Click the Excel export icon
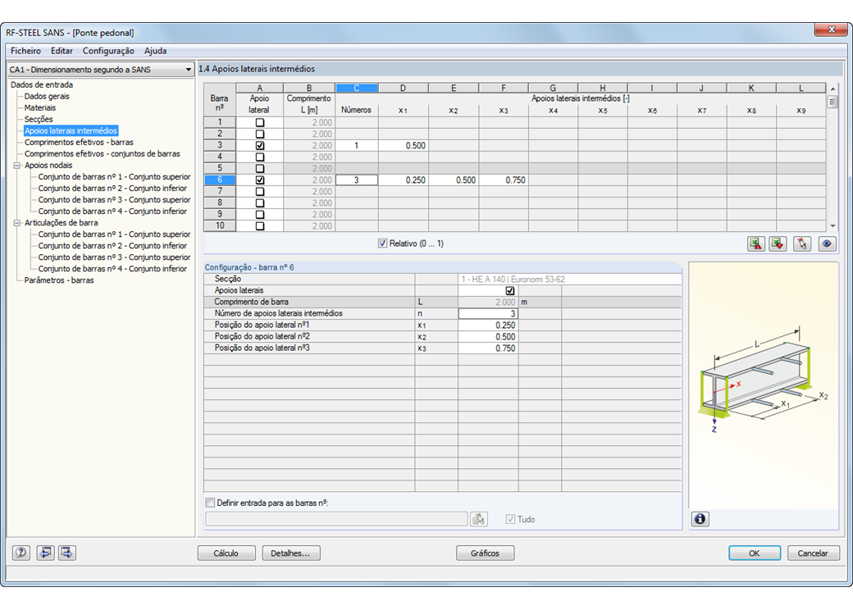Viewport: 853px width, 610px height. [x=756, y=244]
